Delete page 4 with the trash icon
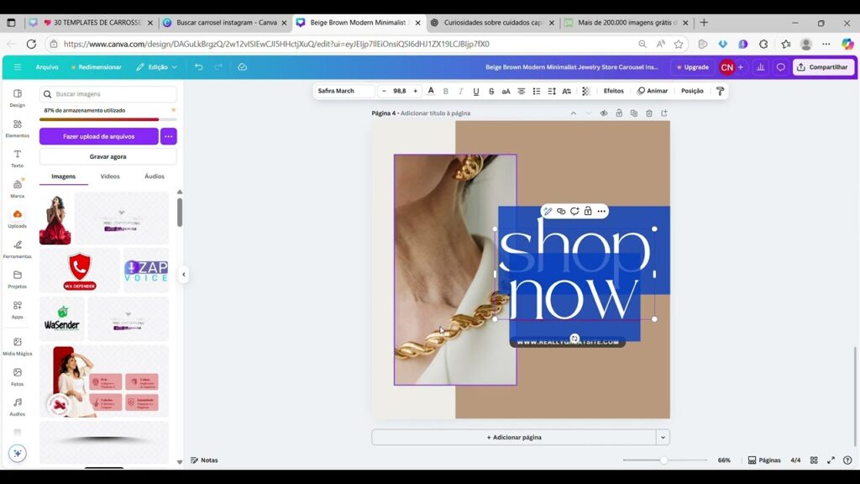 click(x=648, y=113)
